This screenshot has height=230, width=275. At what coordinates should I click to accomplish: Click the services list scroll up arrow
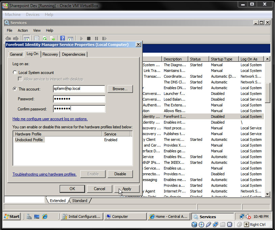click(x=268, y=59)
